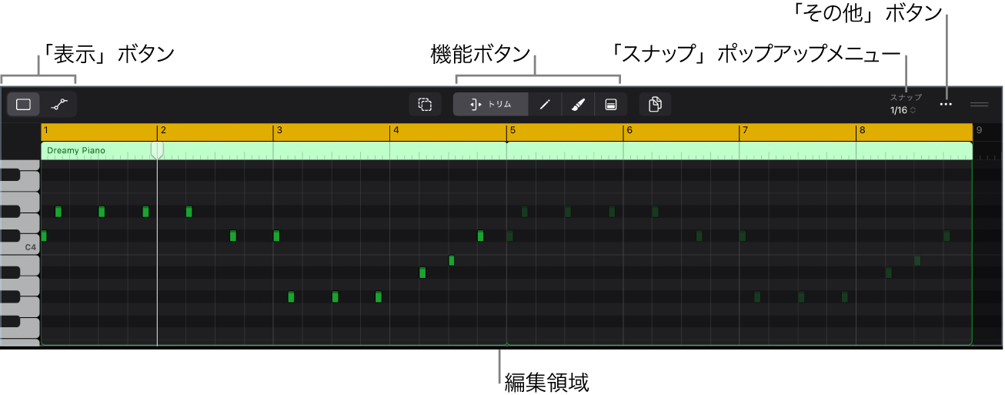This screenshot has height=395, width=1005.
Task: Tap the editor resize handle lines
Action: pos(980,104)
